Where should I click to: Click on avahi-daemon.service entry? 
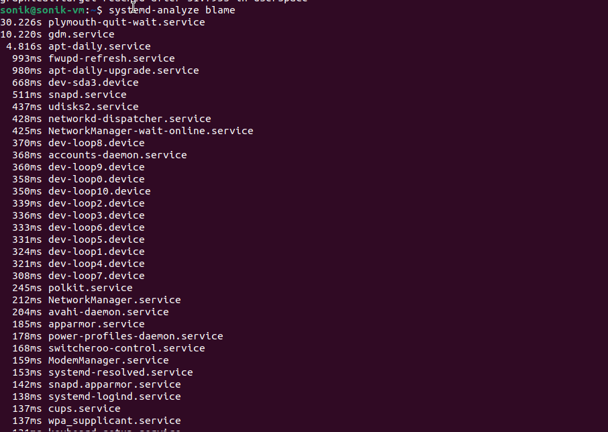[108, 312]
